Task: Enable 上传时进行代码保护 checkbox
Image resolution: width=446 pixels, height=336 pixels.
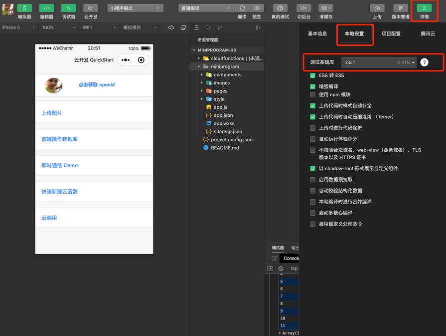Action: [312, 128]
